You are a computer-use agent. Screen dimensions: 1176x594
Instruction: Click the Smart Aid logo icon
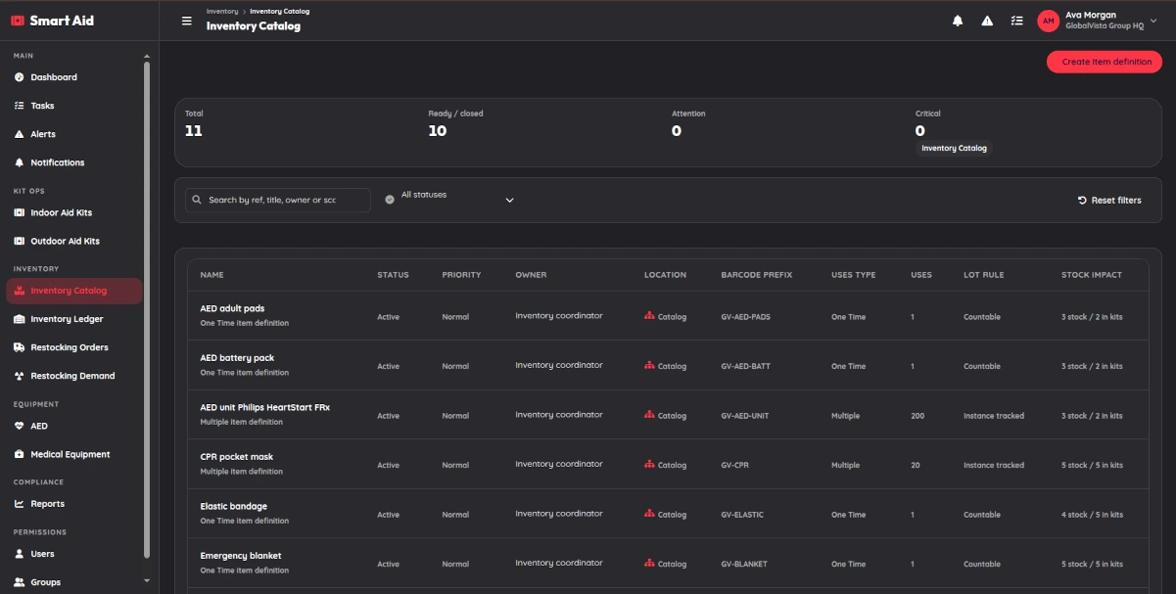pos(17,20)
